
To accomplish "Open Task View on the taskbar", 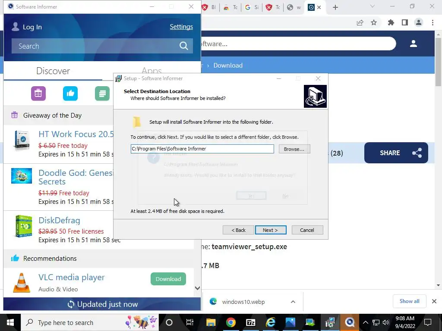I will point(190,322).
